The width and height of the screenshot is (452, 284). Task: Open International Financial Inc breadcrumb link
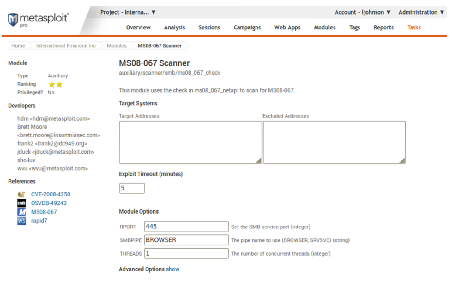(66, 46)
